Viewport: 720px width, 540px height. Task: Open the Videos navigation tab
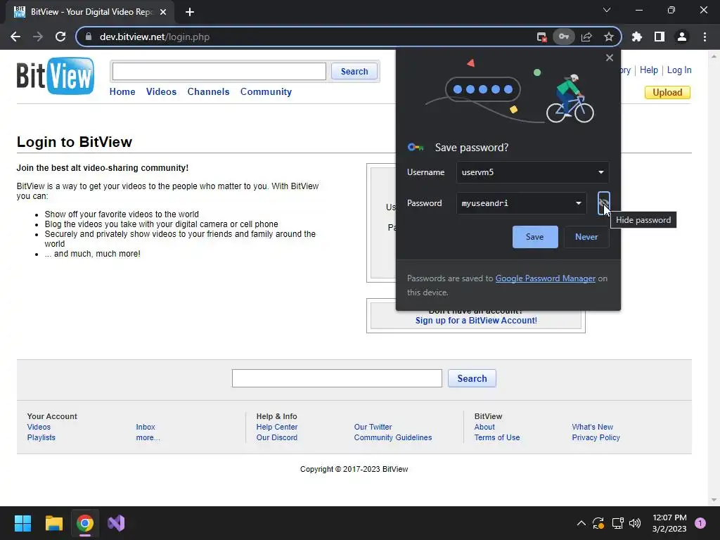pos(161,91)
